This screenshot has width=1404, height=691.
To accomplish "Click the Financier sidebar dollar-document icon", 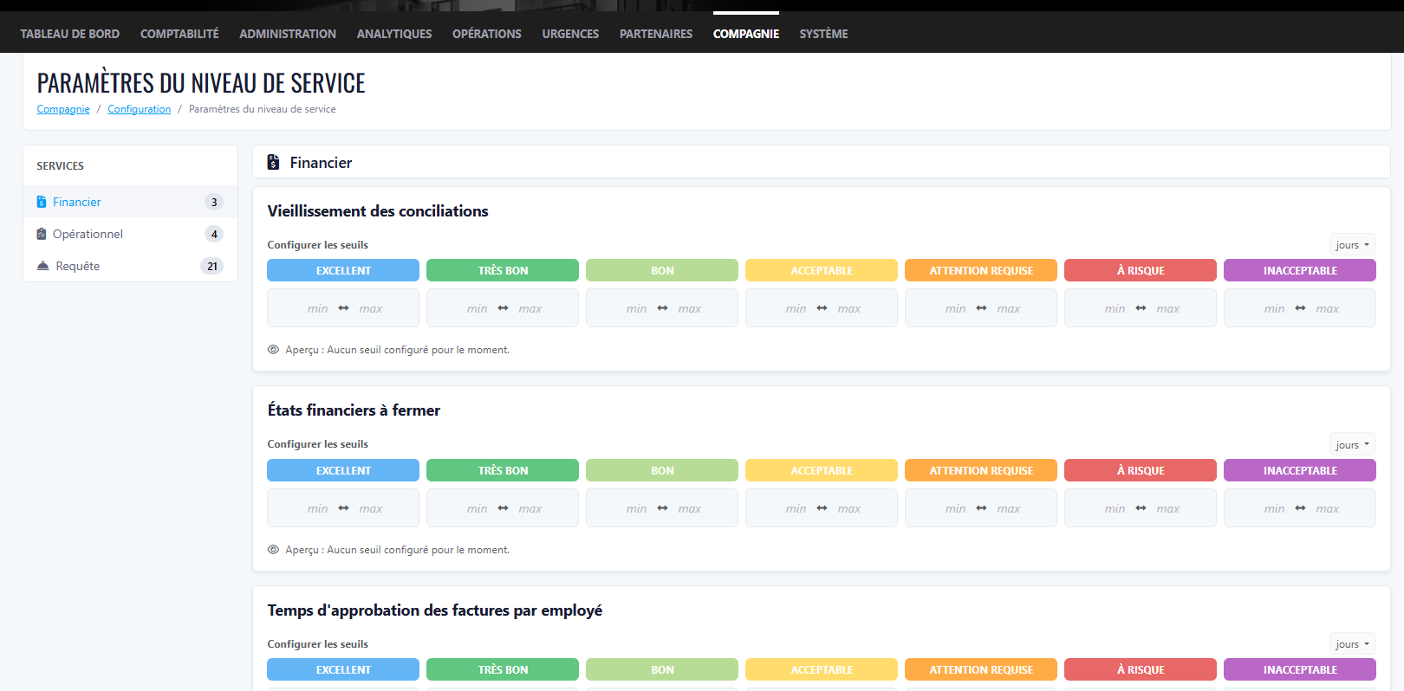I will 42,202.
